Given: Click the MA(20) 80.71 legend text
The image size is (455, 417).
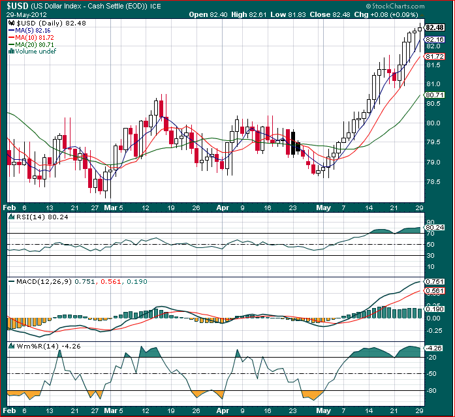Looking at the screenshot, I should pyautogui.click(x=34, y=44).
